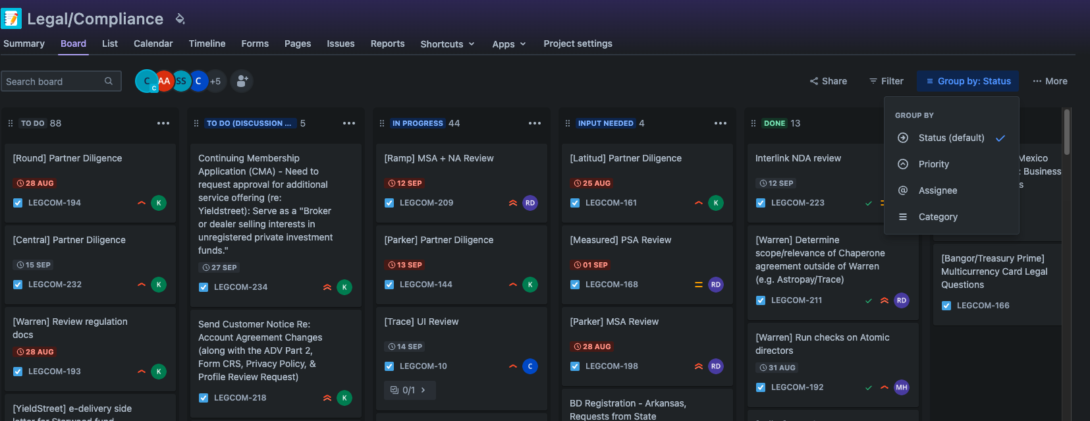Open the More options menu
The width and height of the screenshot is (1090, 421).
pyautogui.click(x=1050, y=81)
